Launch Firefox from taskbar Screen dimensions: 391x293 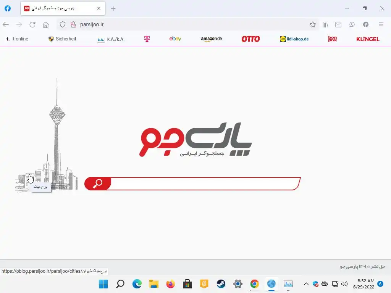[x=171, y=284]
